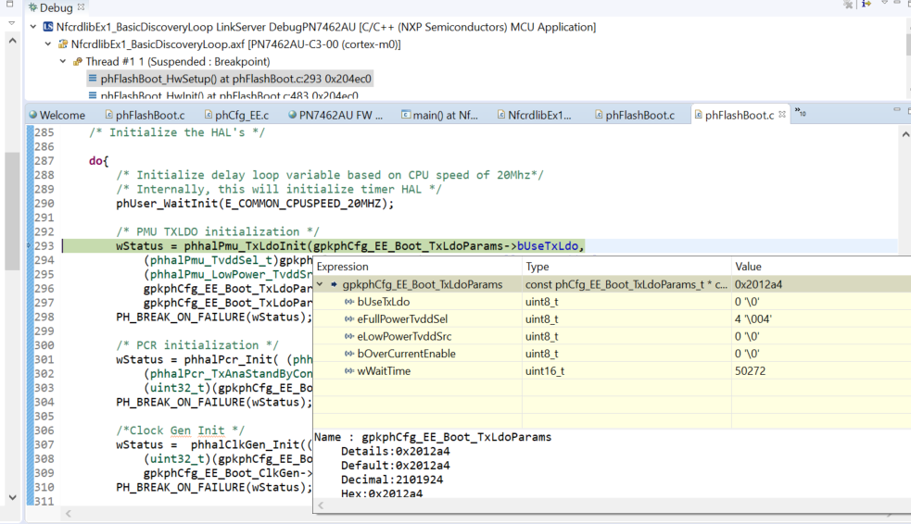Click the Thread #1 icon
This screenshot has width=911, height=524.
click(x=77, y=61)
